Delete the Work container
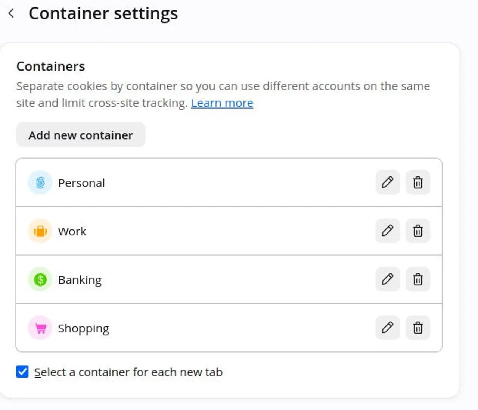 coord(418,231)
